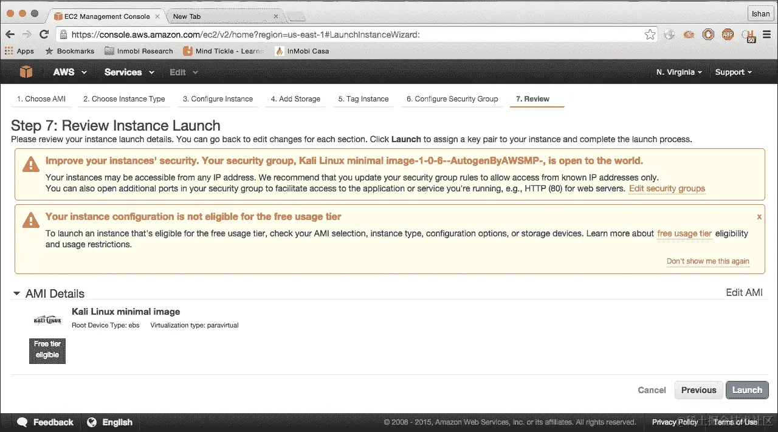Viewport: 778px width, 432px height.
Task: Open Edit security groups link
Action: [667, 188]
